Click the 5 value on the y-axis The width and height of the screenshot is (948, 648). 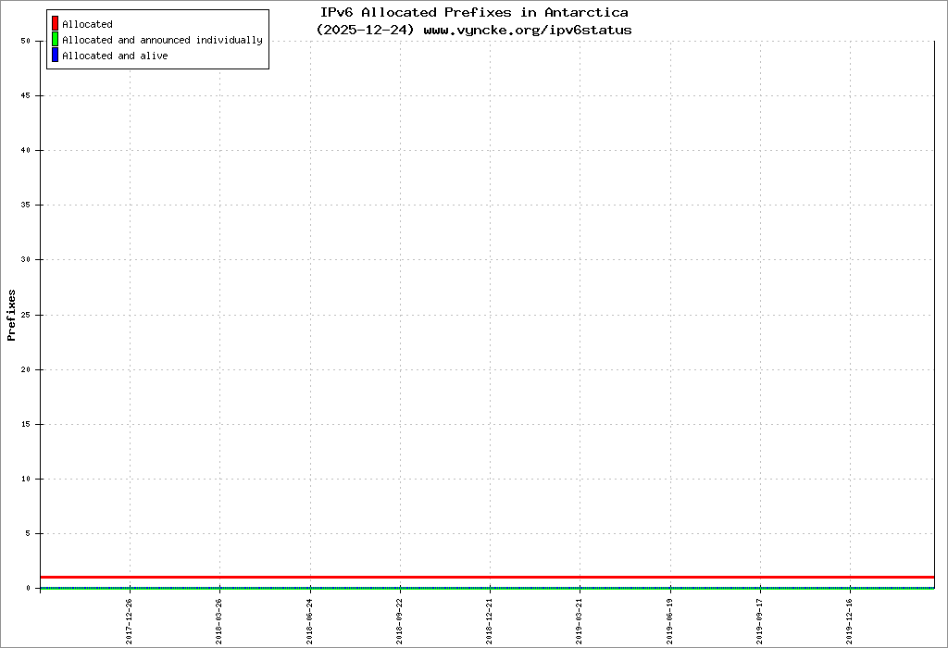click(x=28, y=533)
